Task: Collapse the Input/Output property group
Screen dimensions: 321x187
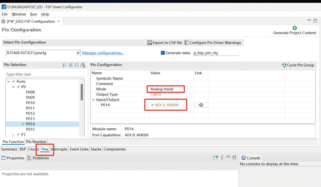Action: coord(93,100)
